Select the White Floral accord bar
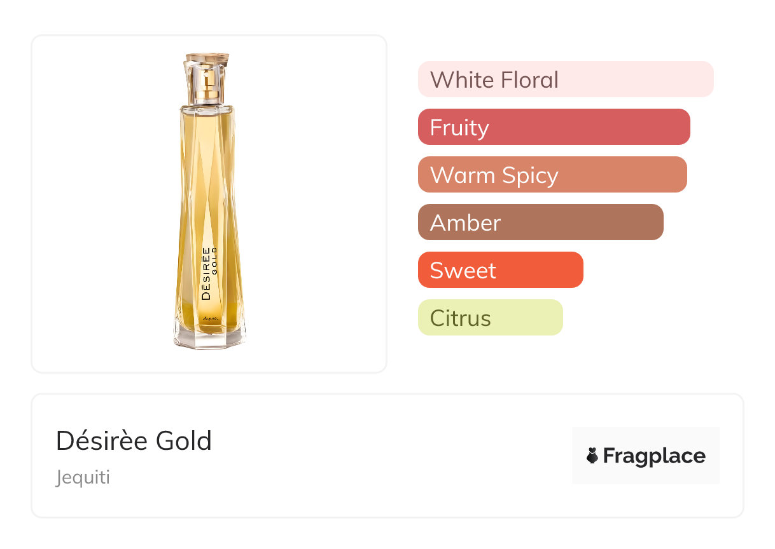The image size is (775, 549). (565, 79)
